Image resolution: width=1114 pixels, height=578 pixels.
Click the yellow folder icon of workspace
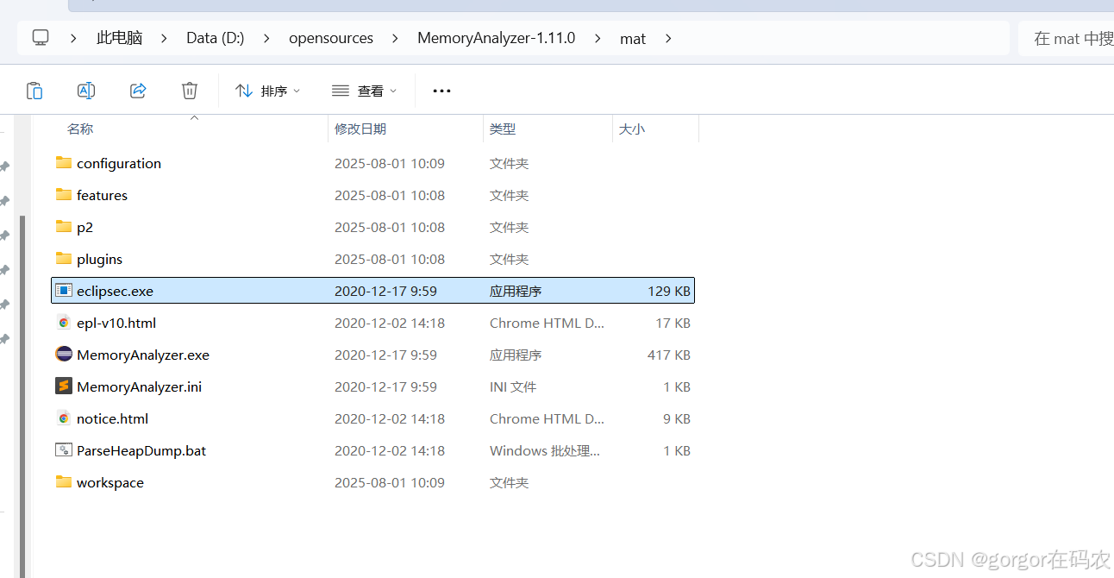pyautogui.click(x=63, y=482)
